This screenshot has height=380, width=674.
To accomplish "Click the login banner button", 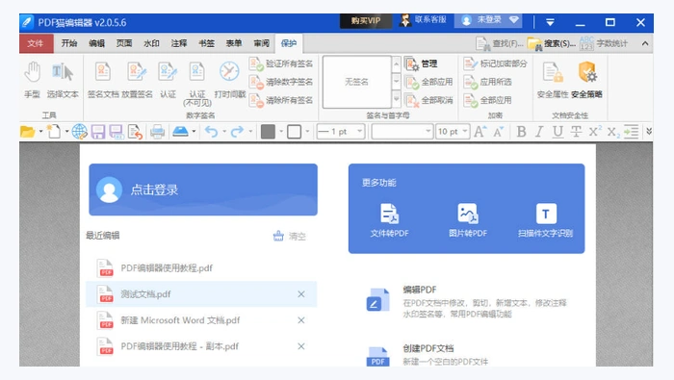I will 203,190.
